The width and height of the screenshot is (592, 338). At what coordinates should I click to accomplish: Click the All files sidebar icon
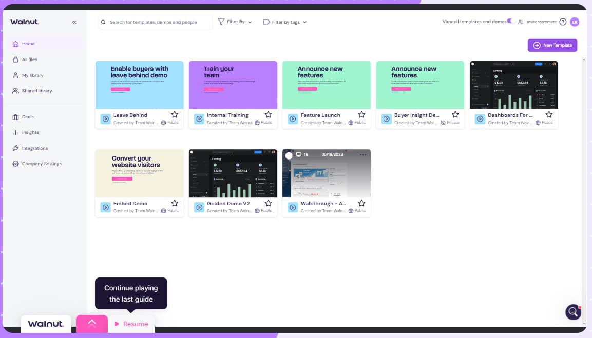(x=15, y=59)
